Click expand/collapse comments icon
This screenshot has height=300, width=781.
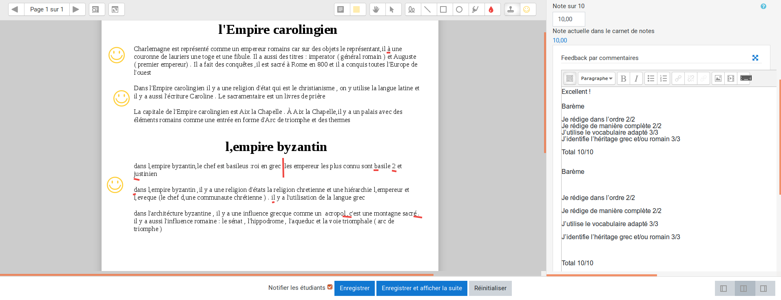coord(116,9)
